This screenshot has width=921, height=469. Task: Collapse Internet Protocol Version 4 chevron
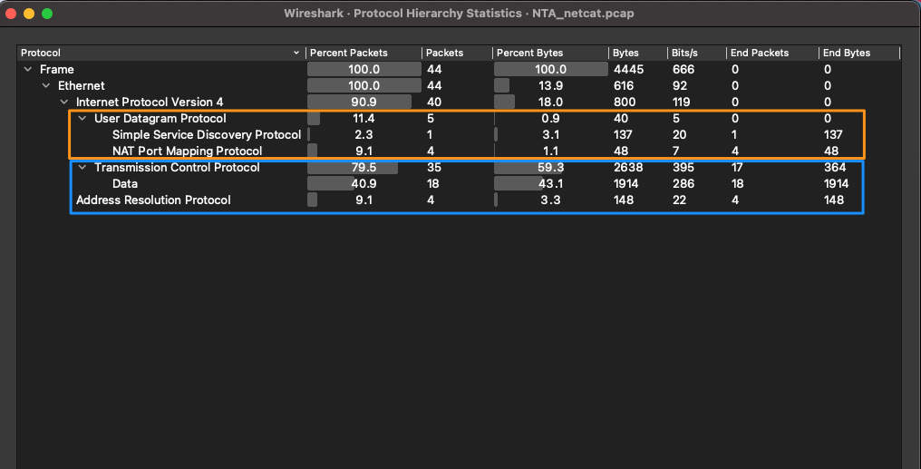coord(64,103)
